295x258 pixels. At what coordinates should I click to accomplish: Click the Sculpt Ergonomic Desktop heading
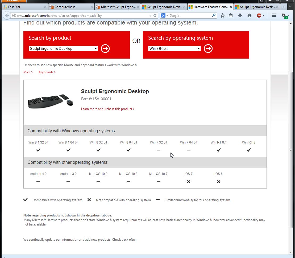(115, 91)
